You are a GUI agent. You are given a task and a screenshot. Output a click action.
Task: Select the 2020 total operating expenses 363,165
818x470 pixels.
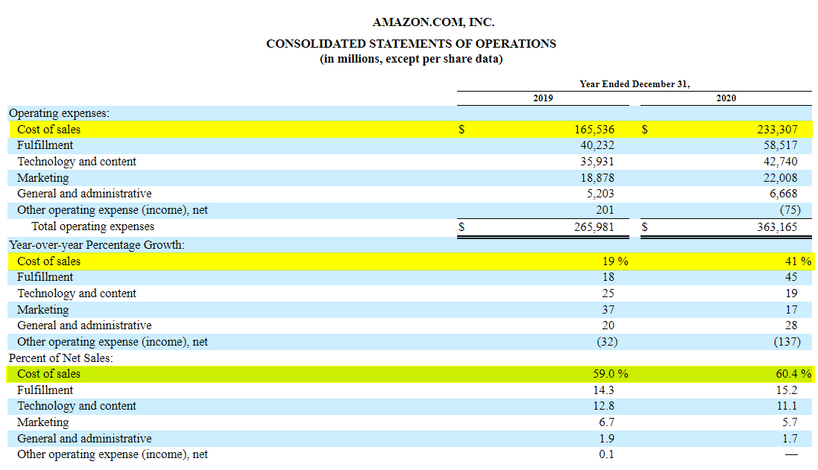tap(776, 226)
